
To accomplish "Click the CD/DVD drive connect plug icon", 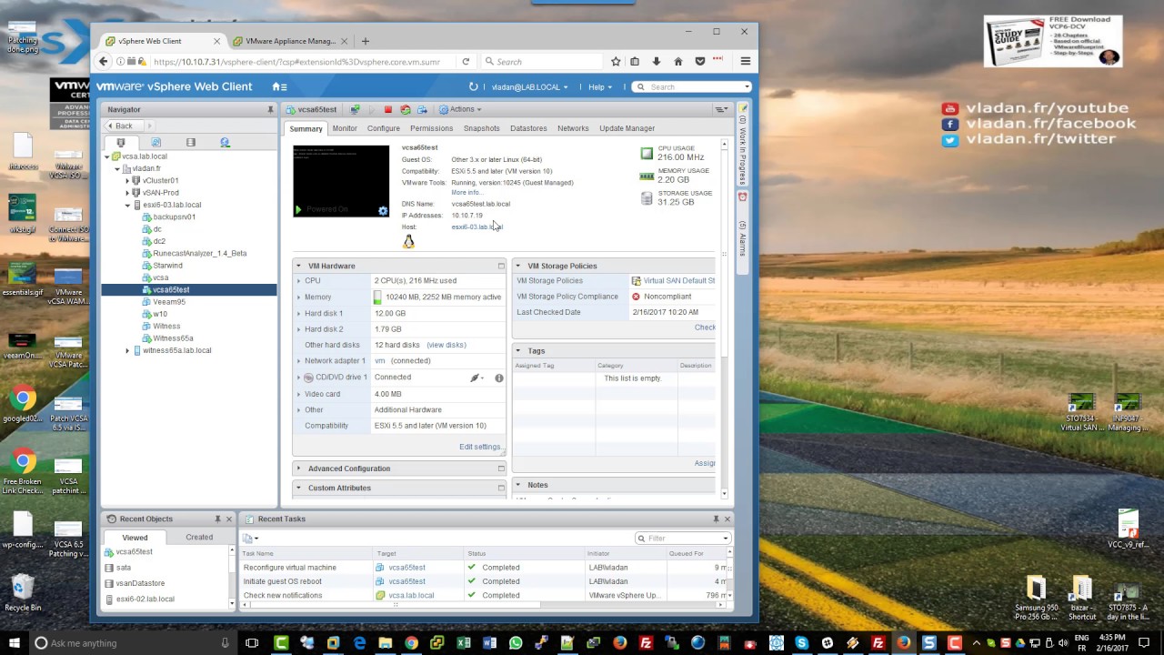I will [476, 378].
